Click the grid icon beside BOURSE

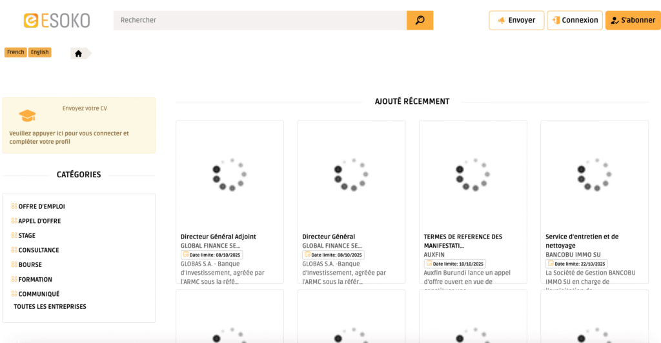14,264
